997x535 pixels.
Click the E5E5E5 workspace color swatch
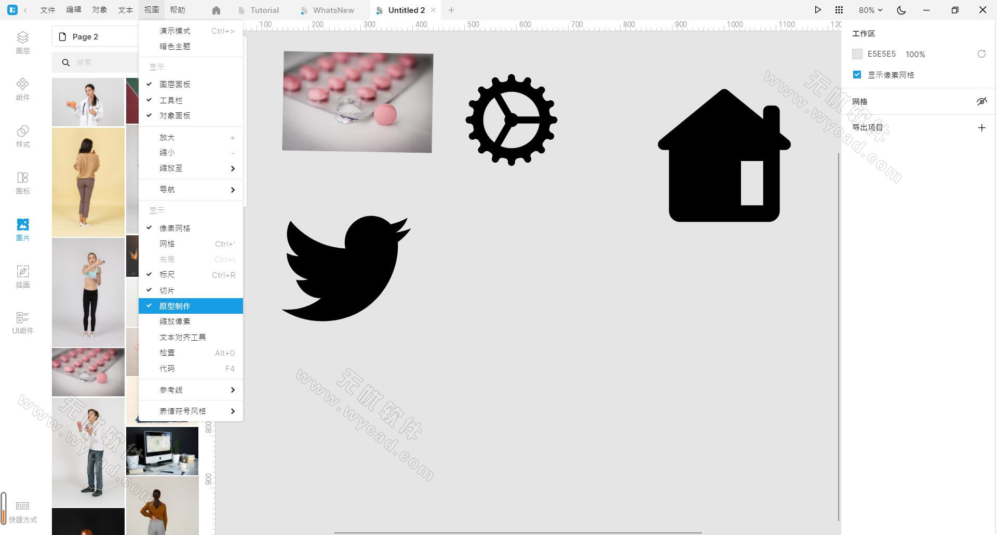pos(857,53)
